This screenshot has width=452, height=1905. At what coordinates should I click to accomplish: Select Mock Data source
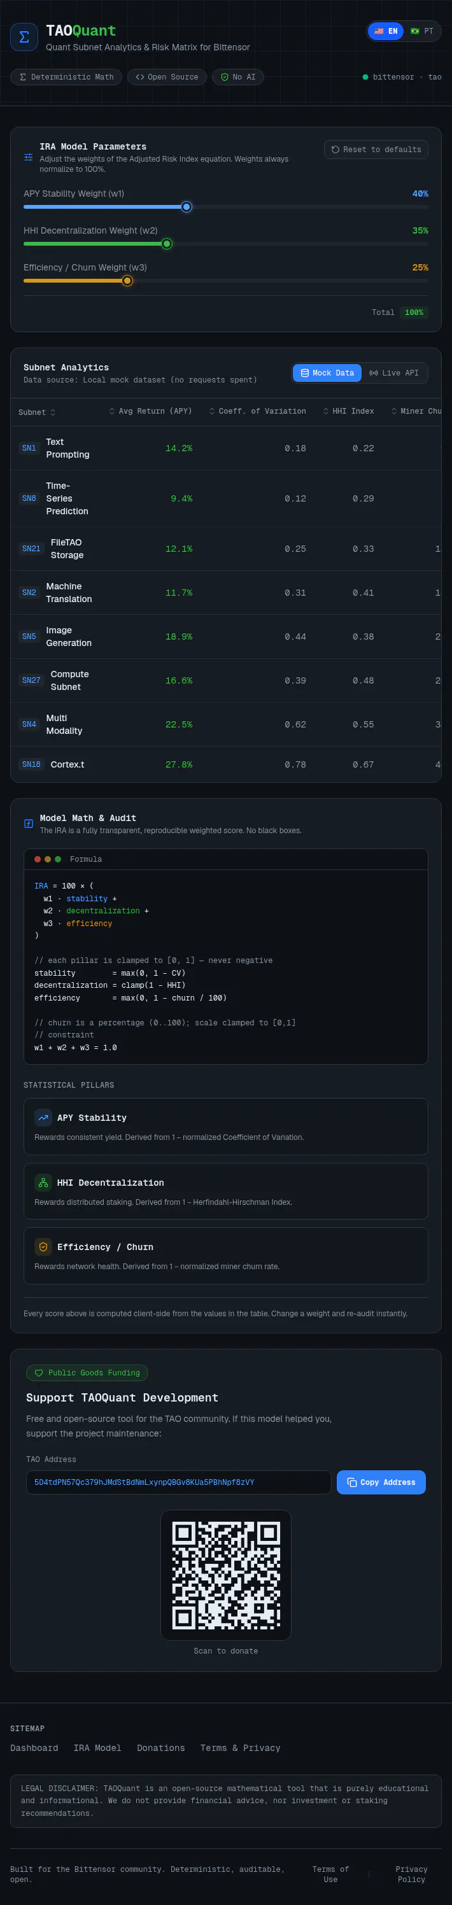(327, 373)
